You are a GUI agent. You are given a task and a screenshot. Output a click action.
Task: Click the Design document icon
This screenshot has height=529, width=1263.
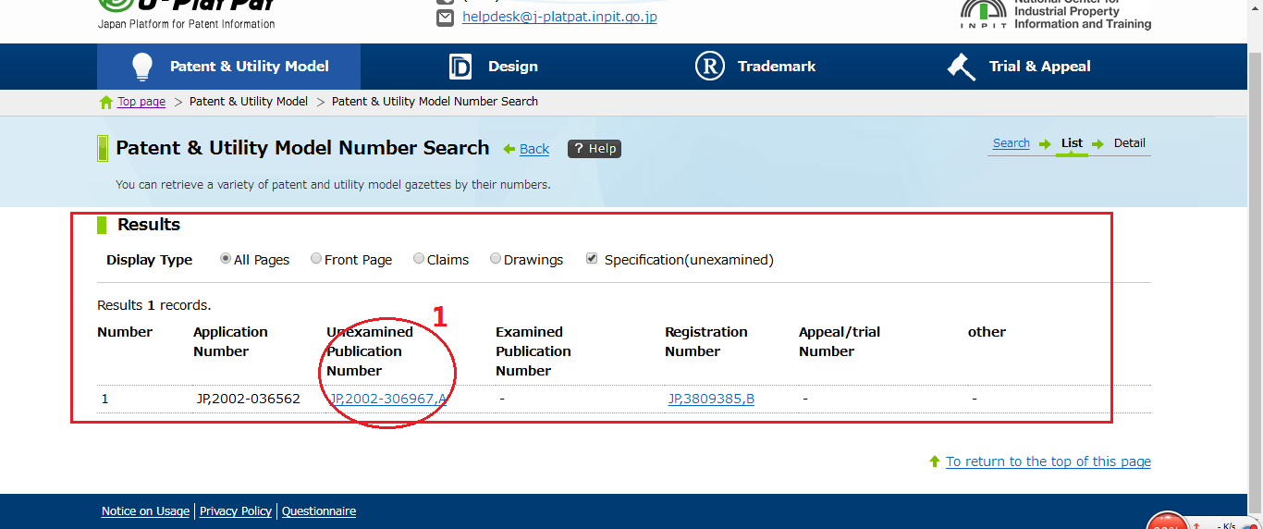click(x=460, y=67)
